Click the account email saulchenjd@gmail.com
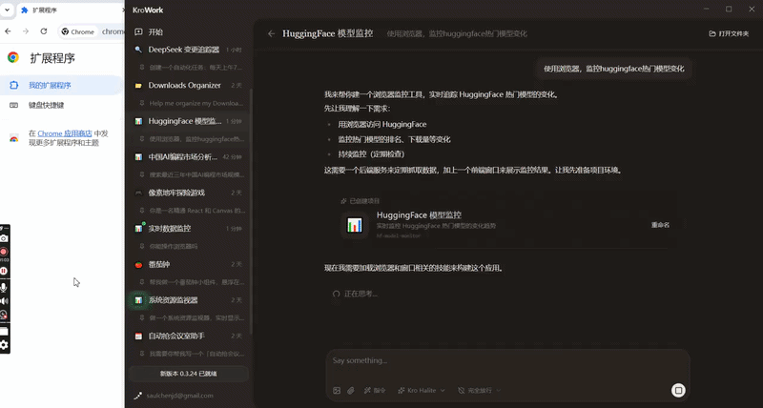This screenshot has height=408, width=763. (x=179, y=396)
